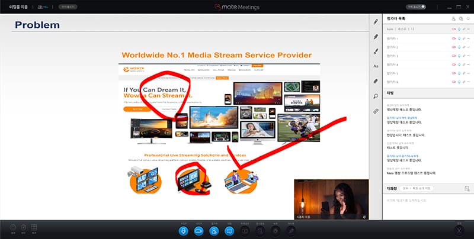Click the blue link in the fifth chat message
The height and width of the screenshot is (239, 474).
click(403, 156)
